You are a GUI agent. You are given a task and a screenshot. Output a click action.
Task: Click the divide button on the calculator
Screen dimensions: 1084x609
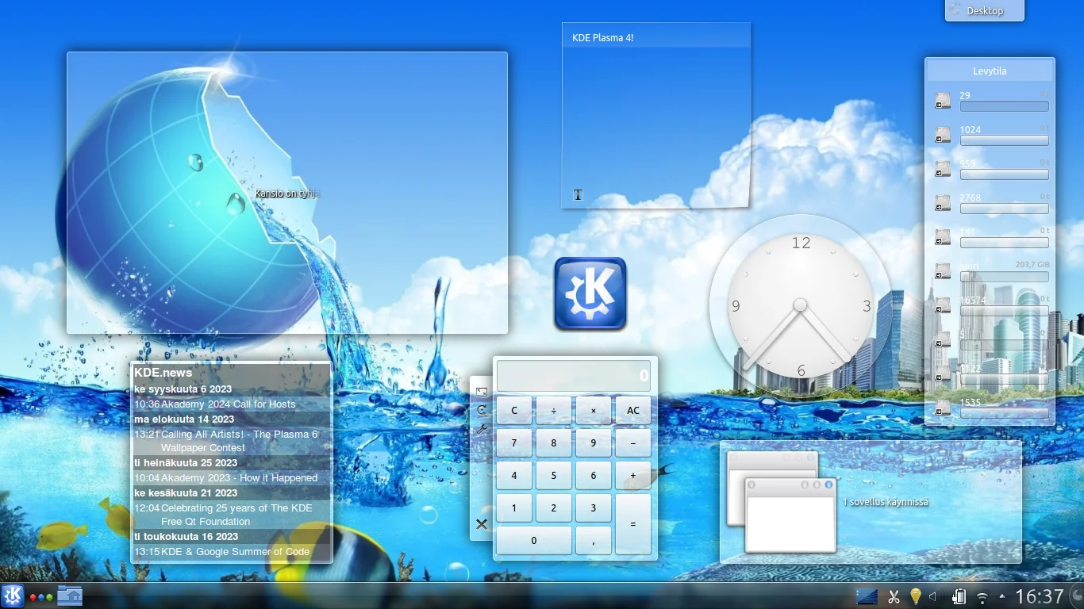tap(554, 411)
